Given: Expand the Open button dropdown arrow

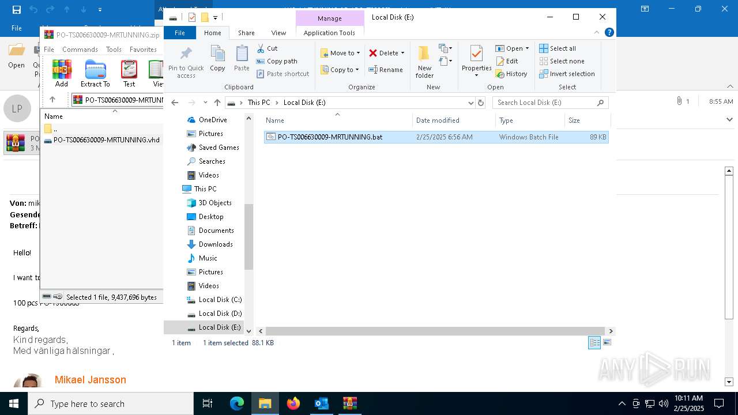Looking at the screenshot, I should point(527,48).
